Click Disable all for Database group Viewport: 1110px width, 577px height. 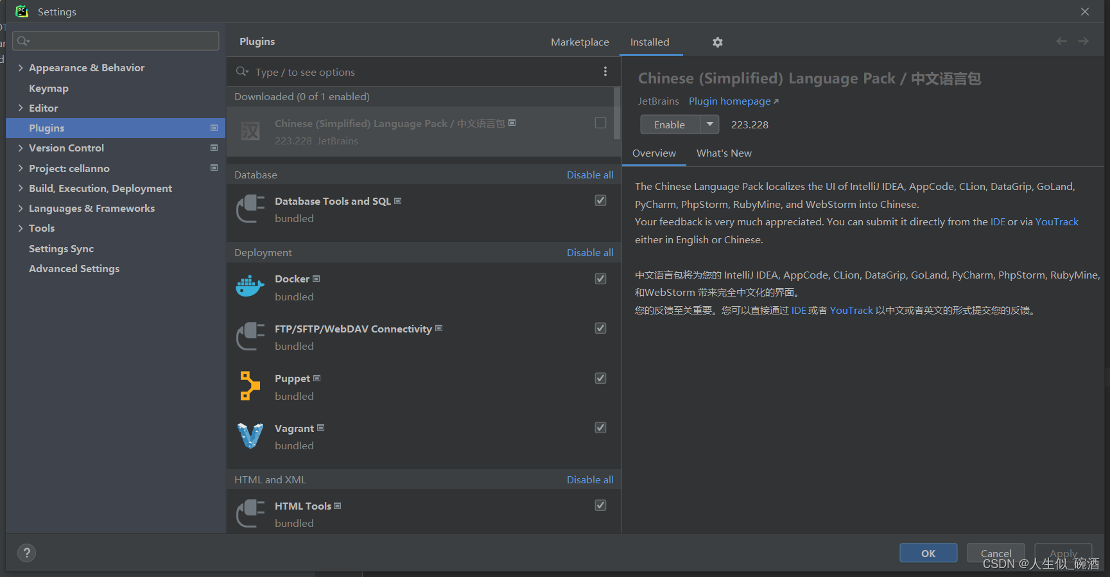click(590, 175)
